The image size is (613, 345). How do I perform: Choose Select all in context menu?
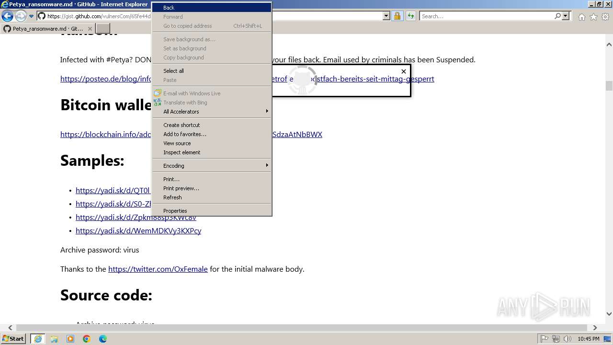[x=212, y=71]
